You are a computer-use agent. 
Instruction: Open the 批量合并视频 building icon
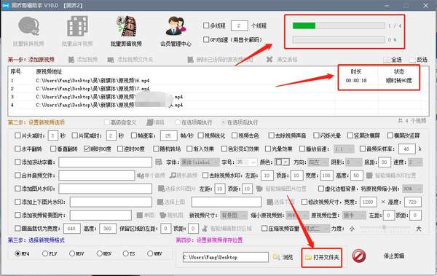(77, 26)
